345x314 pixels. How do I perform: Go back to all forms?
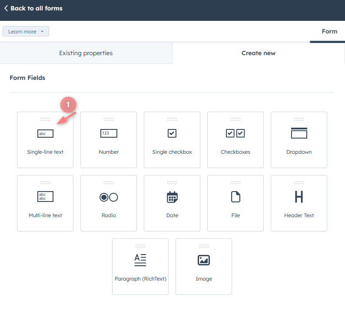pos(36,8)
